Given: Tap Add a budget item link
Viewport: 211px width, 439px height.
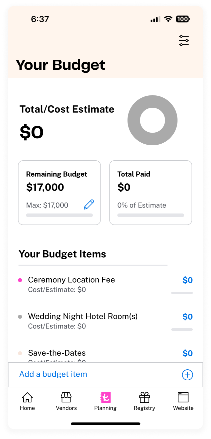Looking at the screenshot, I should tap(53, 374).
